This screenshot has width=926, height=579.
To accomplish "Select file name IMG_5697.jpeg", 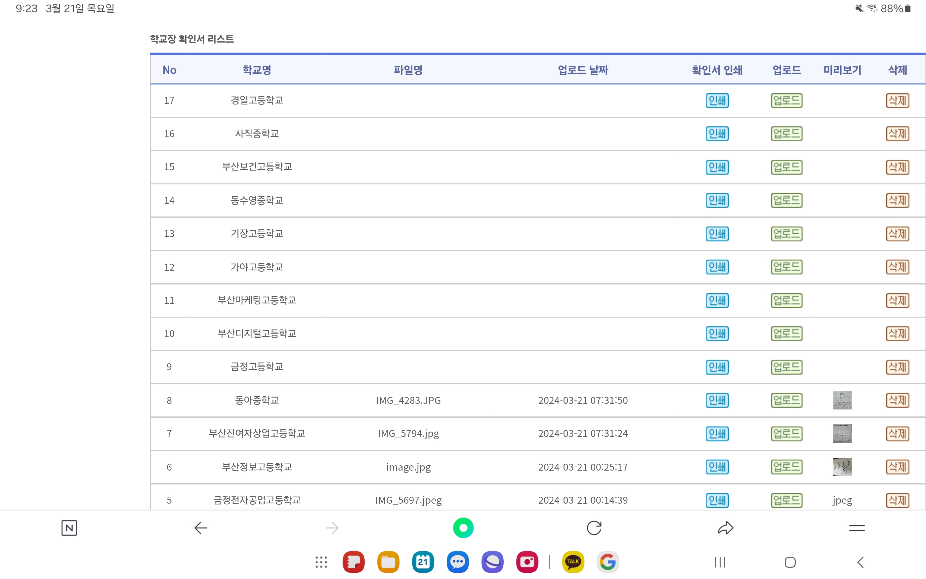I will pyautogui.click(x=408, y=500).
